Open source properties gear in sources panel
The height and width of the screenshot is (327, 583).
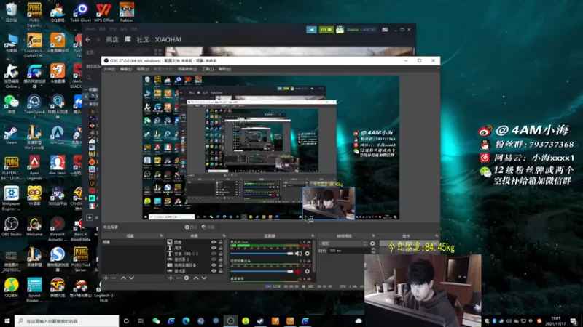pos(187,278)
